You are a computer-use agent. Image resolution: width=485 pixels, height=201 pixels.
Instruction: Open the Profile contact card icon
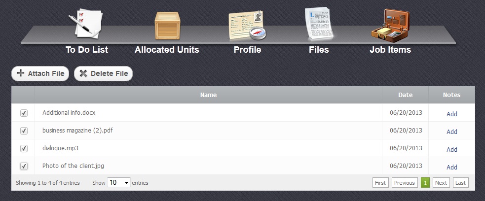247,26
